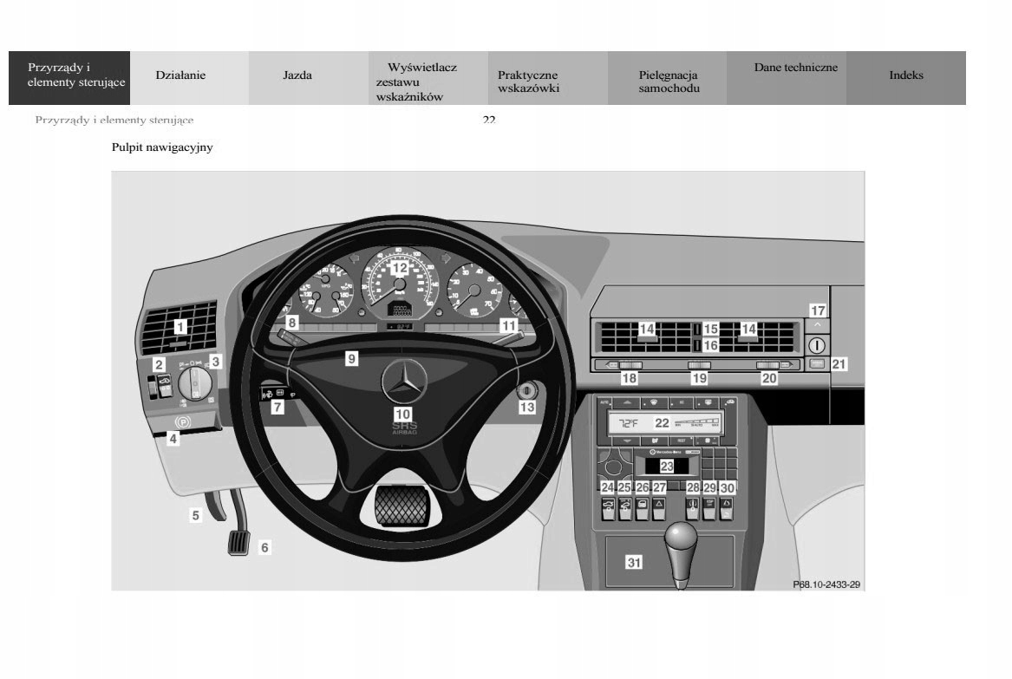Click callout 31 on the center console
The width and height of the screenshot is (1012, 679).
(x=634, y=562)
